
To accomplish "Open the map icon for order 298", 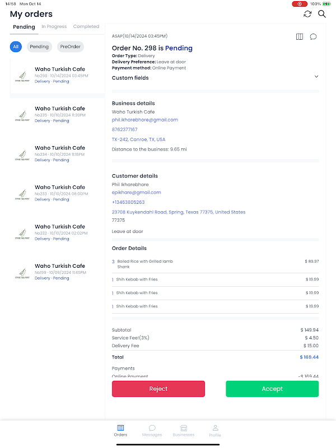I will (300, 37).
